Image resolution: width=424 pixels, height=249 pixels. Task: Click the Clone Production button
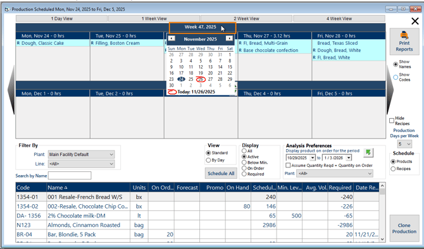point(404,228)
